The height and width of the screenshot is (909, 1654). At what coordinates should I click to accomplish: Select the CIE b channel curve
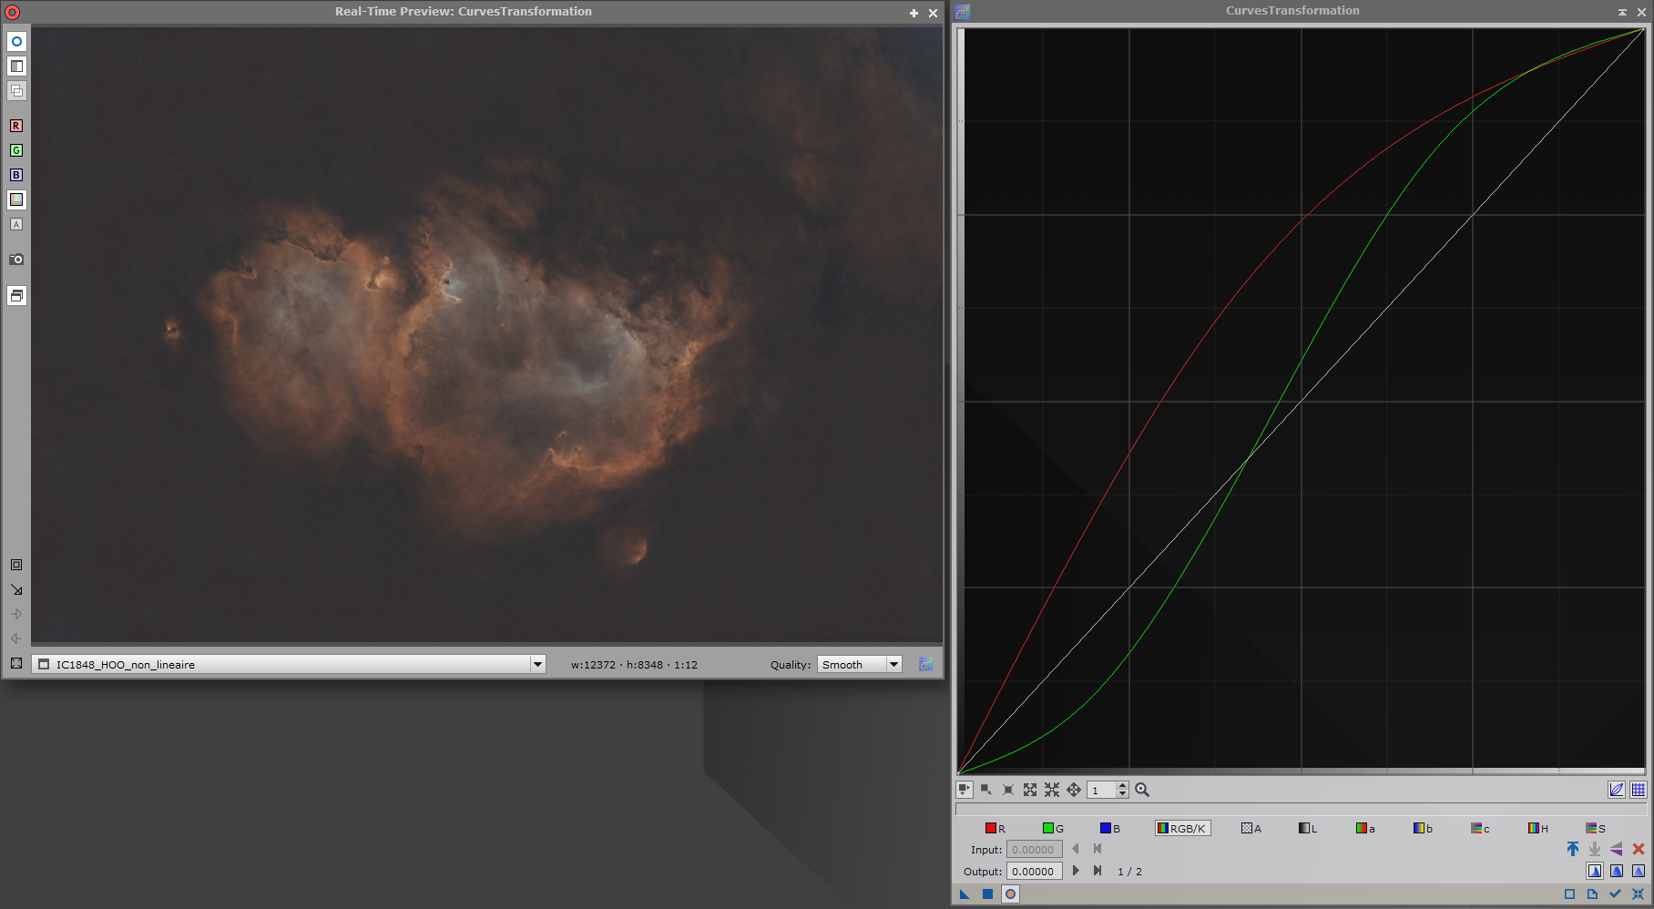coord(1423,828)
